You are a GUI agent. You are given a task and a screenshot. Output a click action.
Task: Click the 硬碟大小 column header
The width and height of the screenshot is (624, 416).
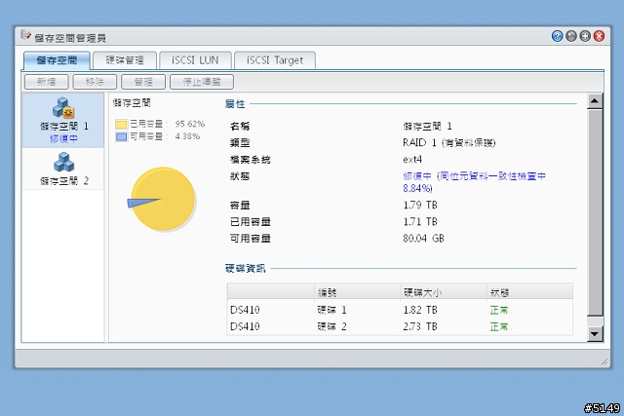[444, 292]
